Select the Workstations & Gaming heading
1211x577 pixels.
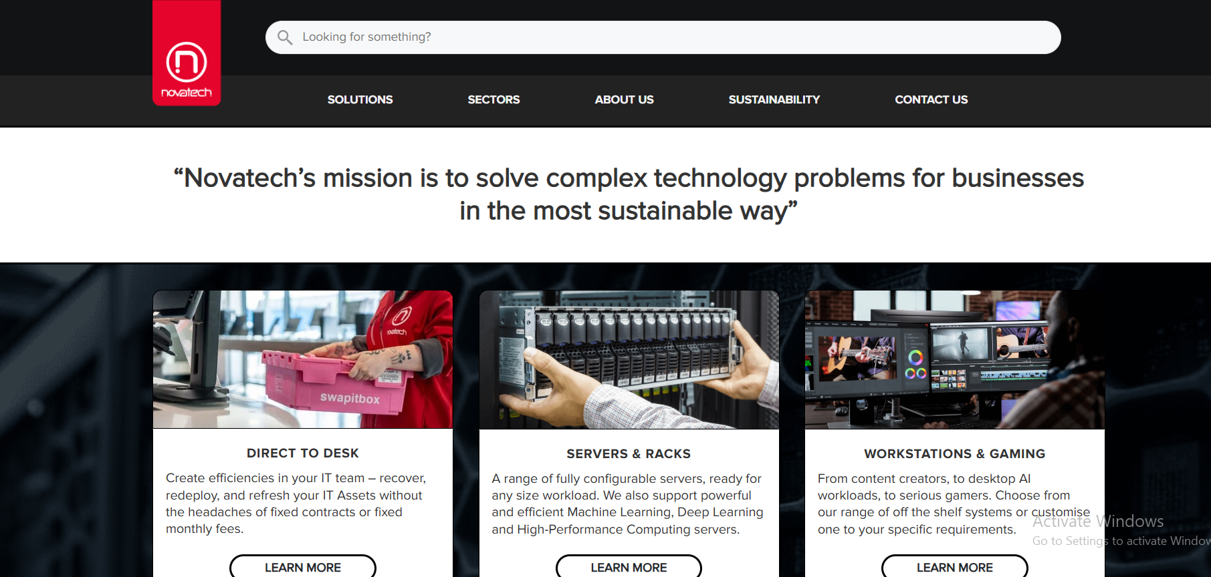[954, 454]
